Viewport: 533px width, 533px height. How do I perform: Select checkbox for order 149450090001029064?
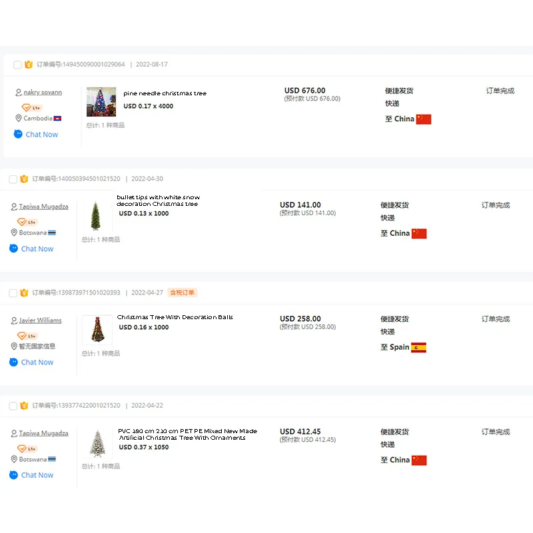point(17,65)
